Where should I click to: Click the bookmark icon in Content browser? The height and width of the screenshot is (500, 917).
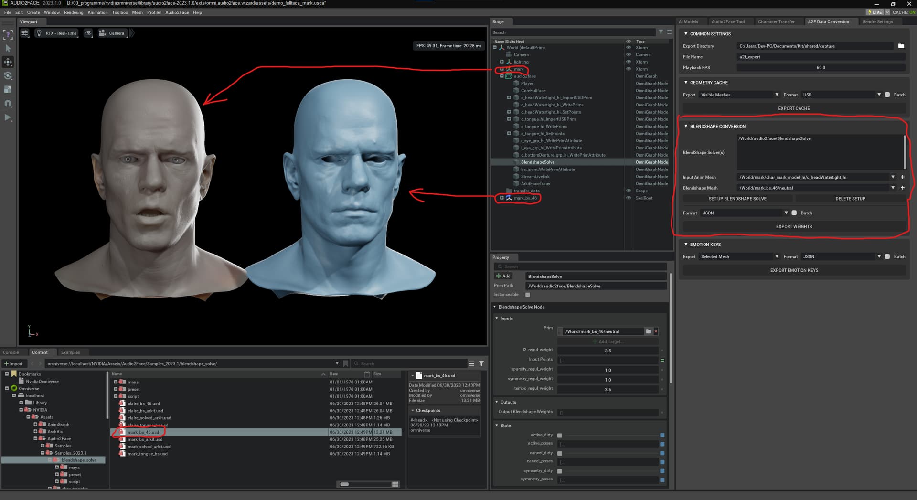346,363
